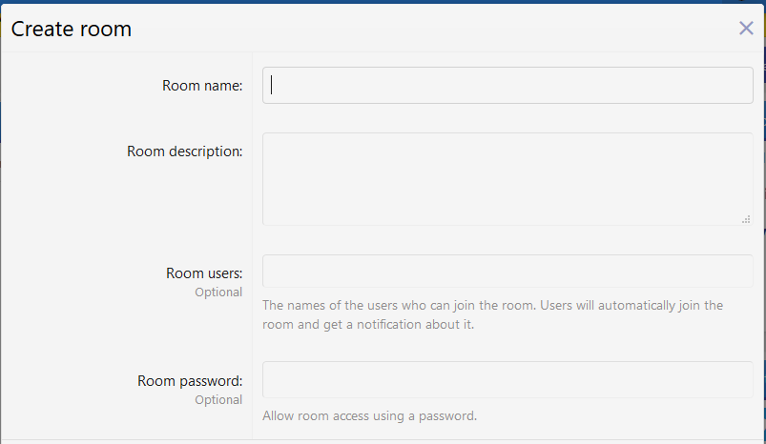Click the vertical divider beside the field labels
Image resolution: width=766 pixels, height=444 pixels.
252,238
